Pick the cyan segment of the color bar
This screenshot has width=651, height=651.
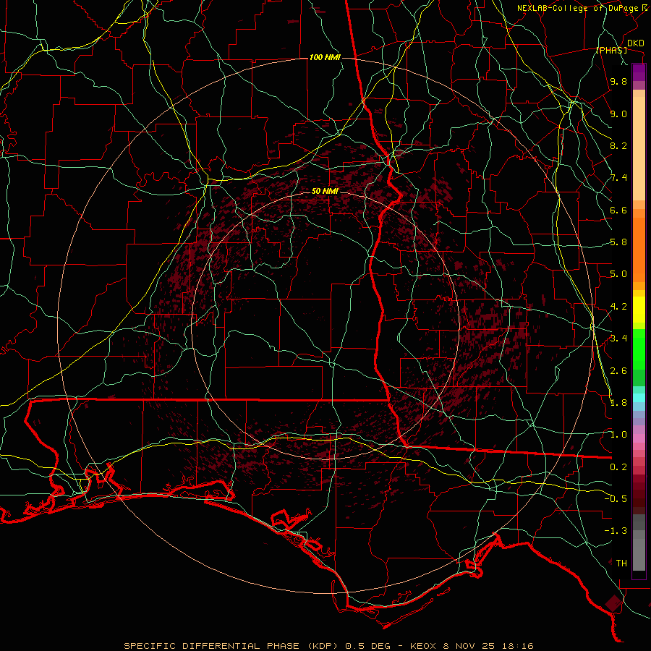[x=639, y=398]
